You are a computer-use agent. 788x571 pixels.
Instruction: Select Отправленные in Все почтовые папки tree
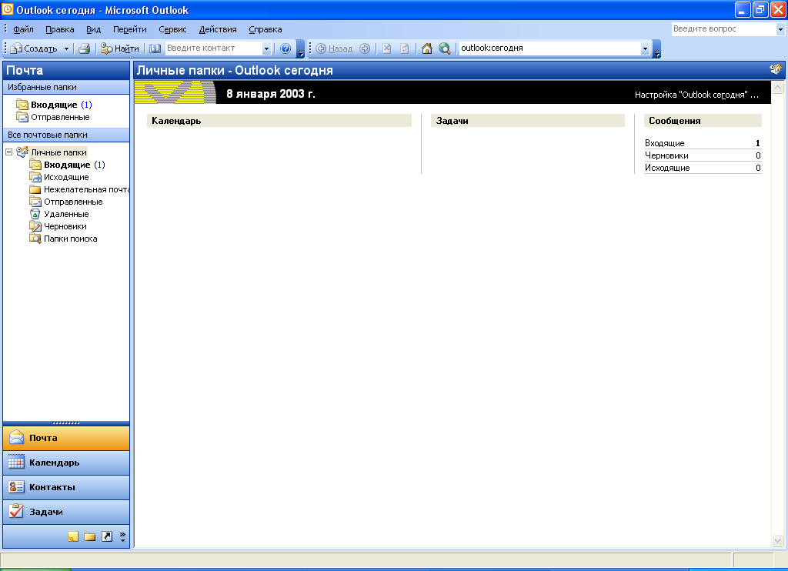[x=73, y=202]
